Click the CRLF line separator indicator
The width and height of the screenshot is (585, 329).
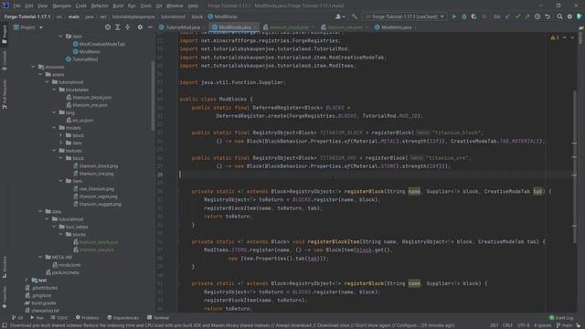[507, 325]
